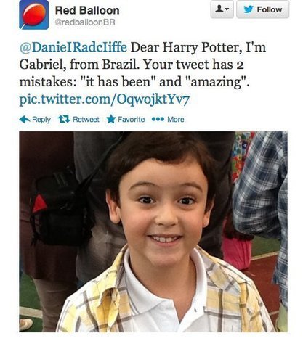Click the Twitter bird on Follow button
303x341 pixels.
coord(249,9)
